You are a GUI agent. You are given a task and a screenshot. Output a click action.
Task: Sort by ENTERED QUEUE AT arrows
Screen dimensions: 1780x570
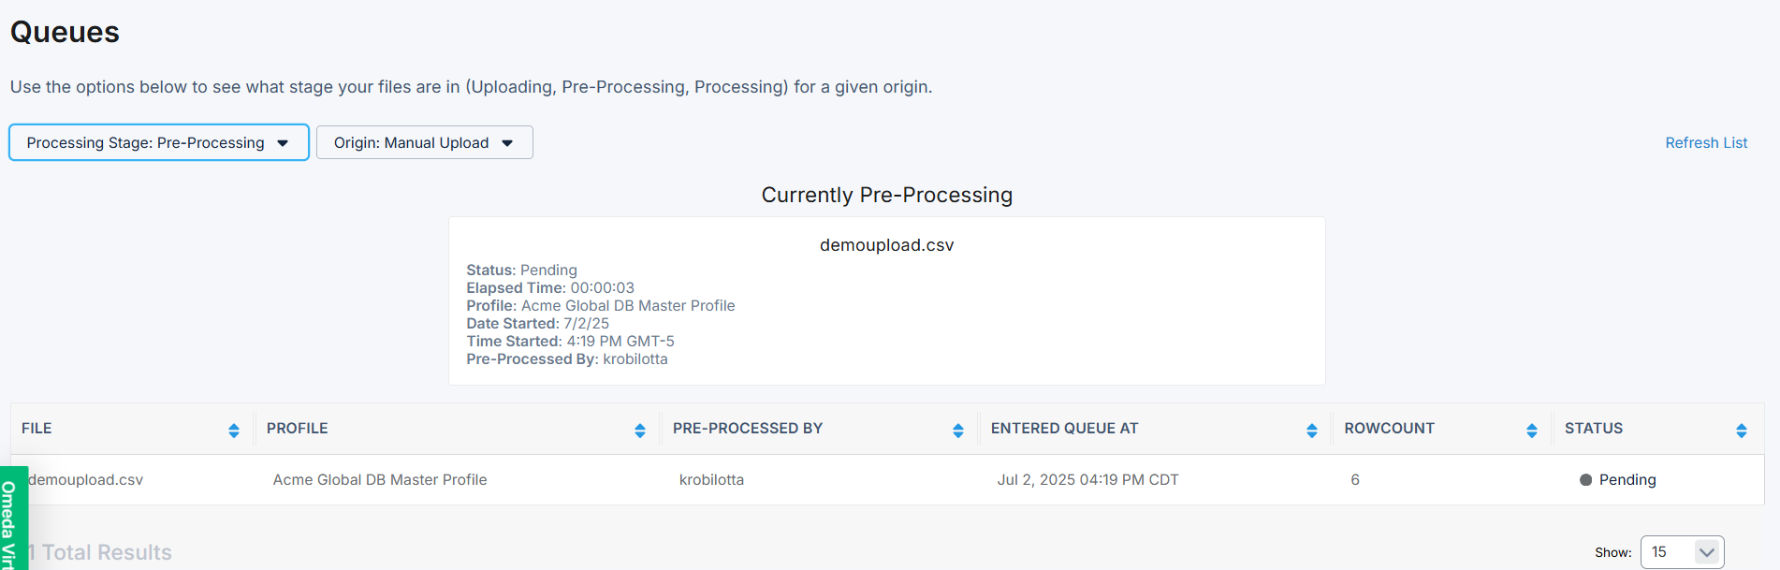(x=1312, y=431)
